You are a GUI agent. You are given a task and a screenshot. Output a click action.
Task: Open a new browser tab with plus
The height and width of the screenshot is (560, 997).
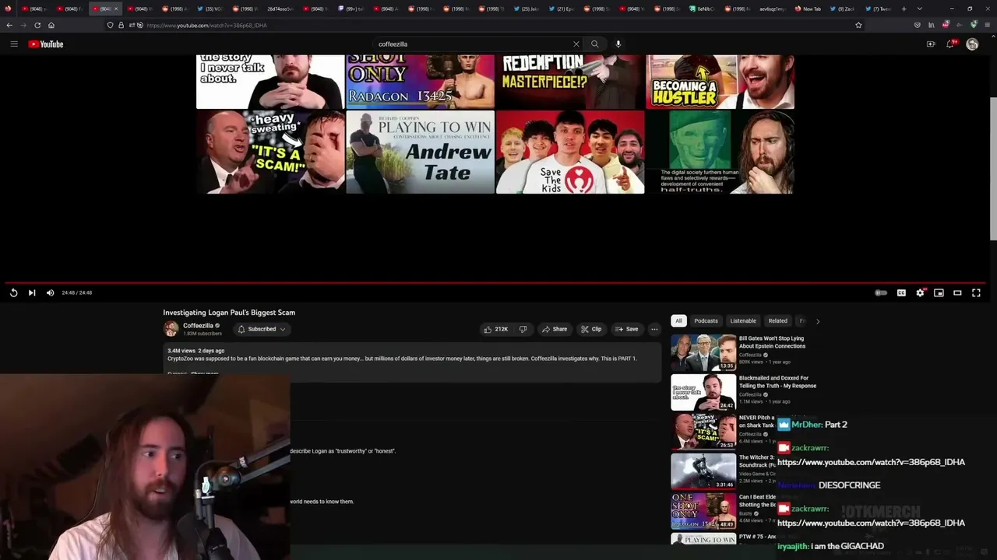tap(904, 9)
